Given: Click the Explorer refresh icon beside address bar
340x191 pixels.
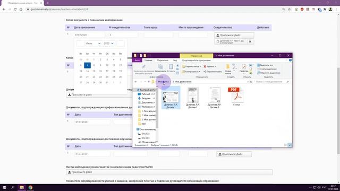Looking at the screenshot, I should (251, 82).
